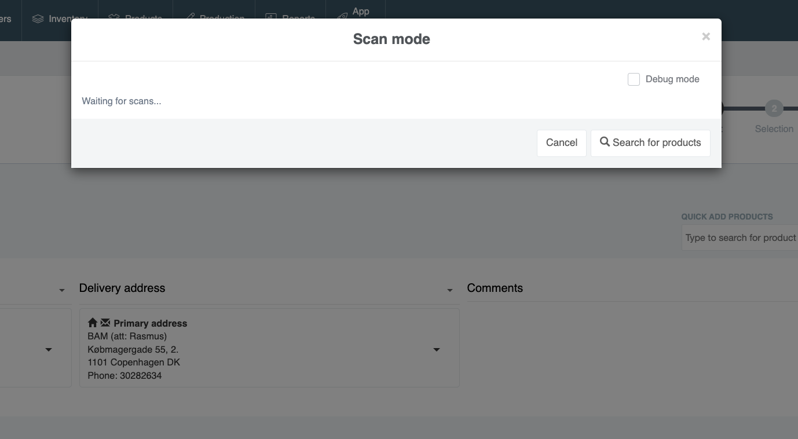Open the Inventory menu
The width and height of the screenshot is (798, 439).
[60, 19]
